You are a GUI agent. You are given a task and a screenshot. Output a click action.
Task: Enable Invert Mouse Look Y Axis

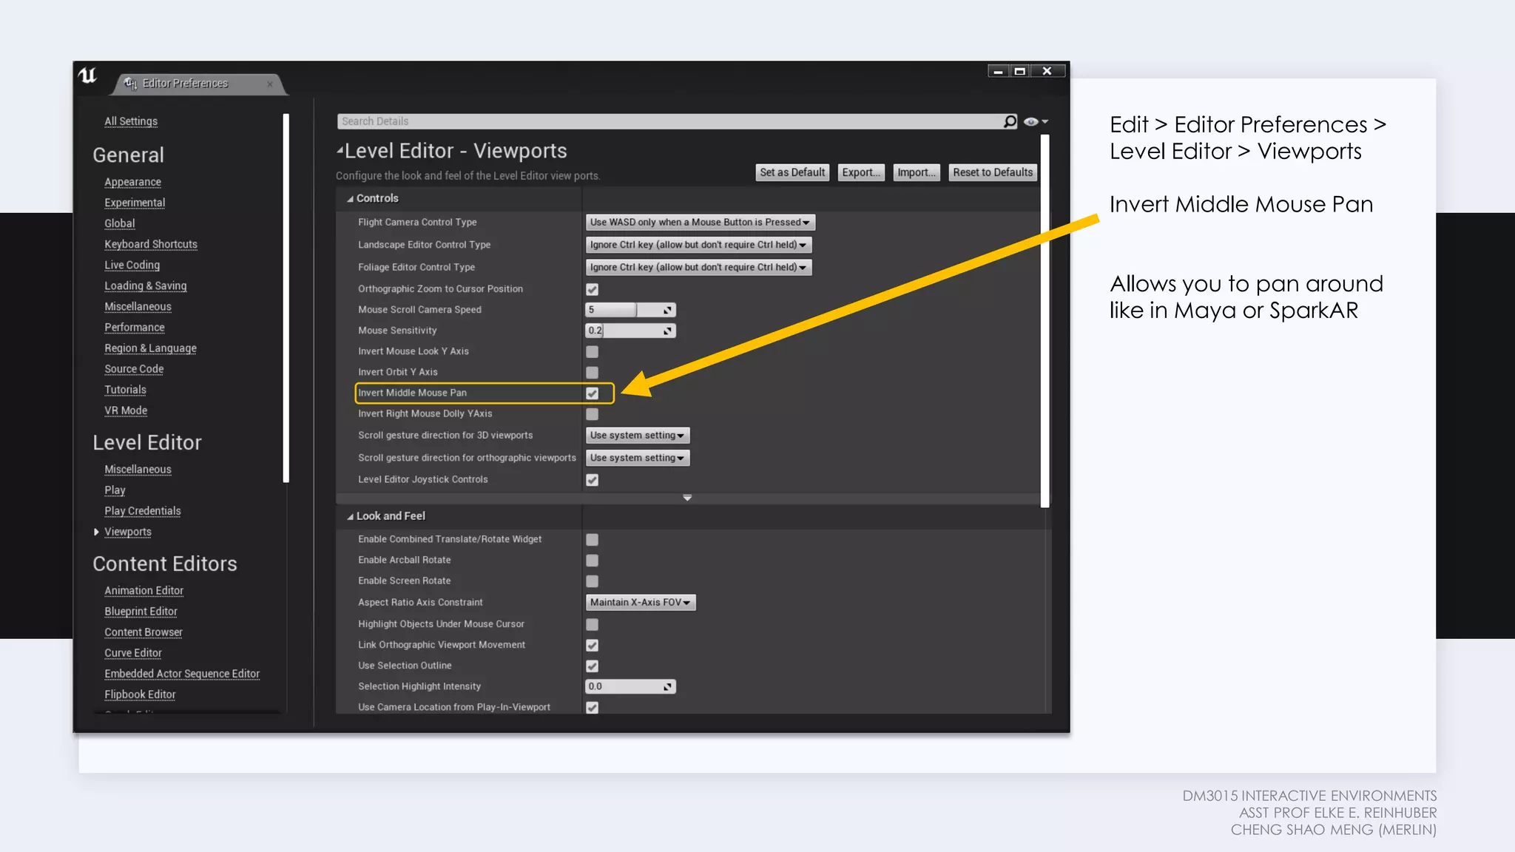pyautogui.click(x=593, y=352)
